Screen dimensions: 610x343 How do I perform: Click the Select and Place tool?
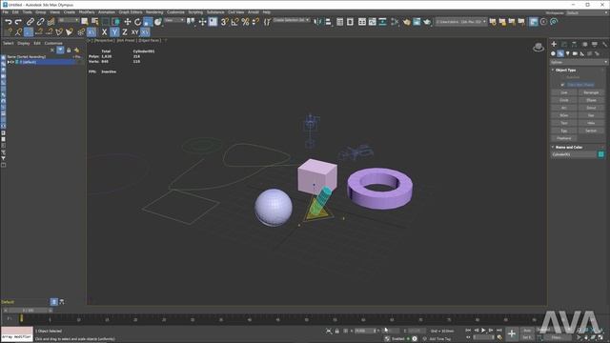(157, 22)
